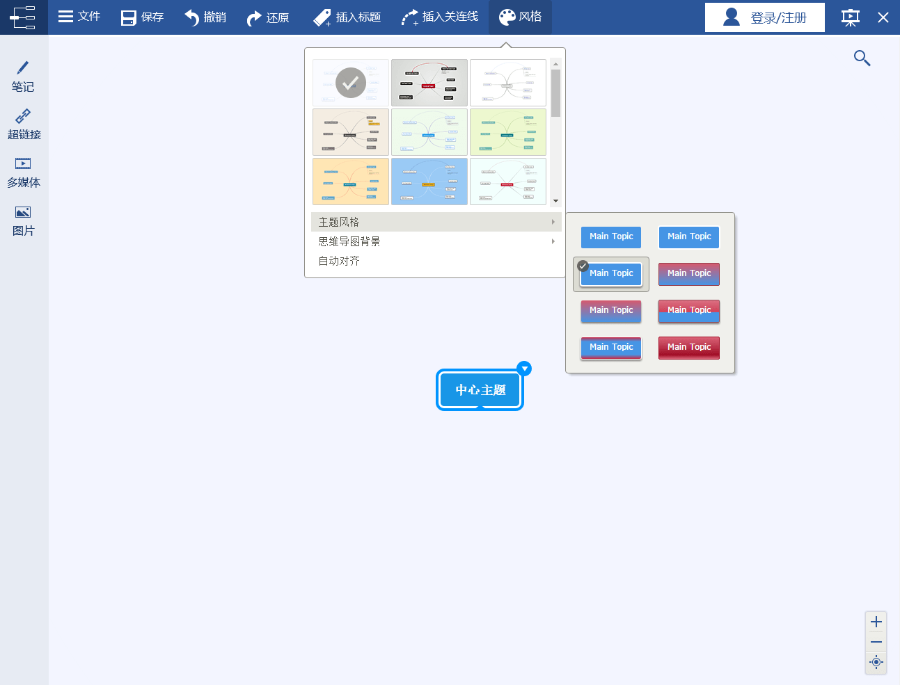The width and height of the screenshot is (900, 685).
Task: Click the theme list scroll-up arrow
Action: (x=555, y=64)
